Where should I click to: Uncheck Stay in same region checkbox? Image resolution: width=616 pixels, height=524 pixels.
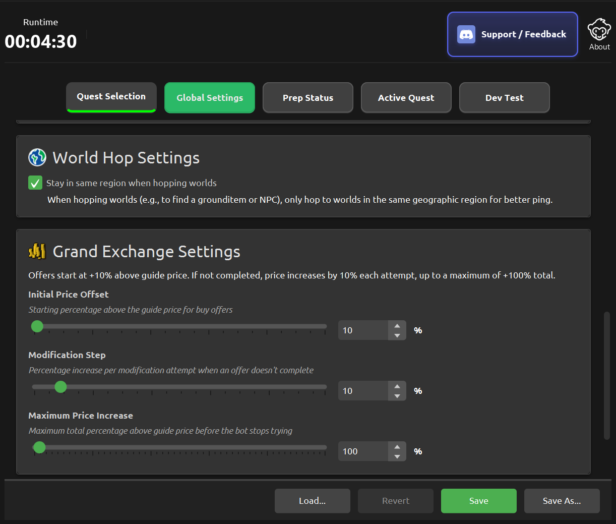tap(35, 183)
